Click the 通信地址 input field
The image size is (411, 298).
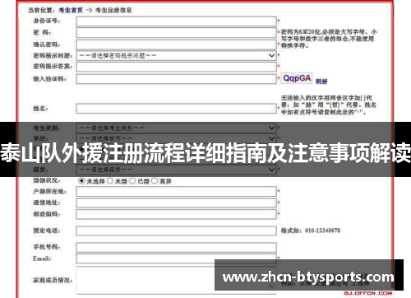pyautogui.click(x=176, y=203)
